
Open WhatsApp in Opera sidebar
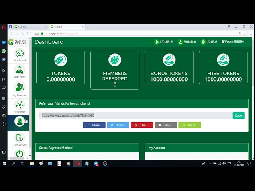[4, 51]
